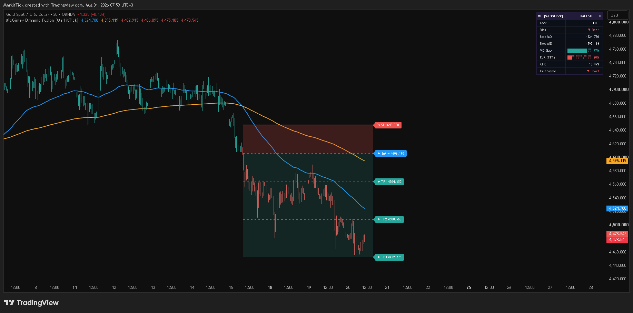
Task: Click the 4,500.000 price axis level
Action: pos(619,225)
